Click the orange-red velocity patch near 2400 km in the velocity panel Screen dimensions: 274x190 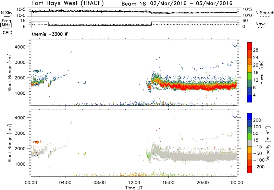point(37,142)
